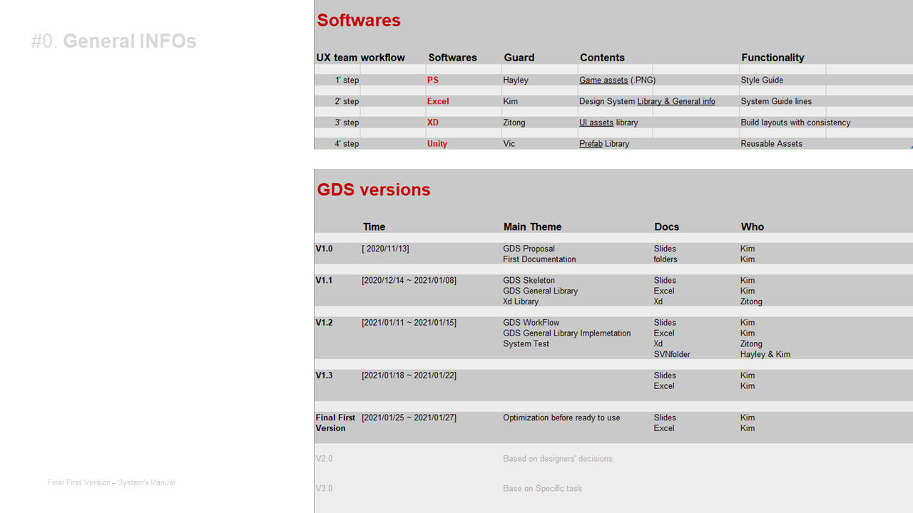
Task: Select the "V1.0" version label
Action: point(324,249)
